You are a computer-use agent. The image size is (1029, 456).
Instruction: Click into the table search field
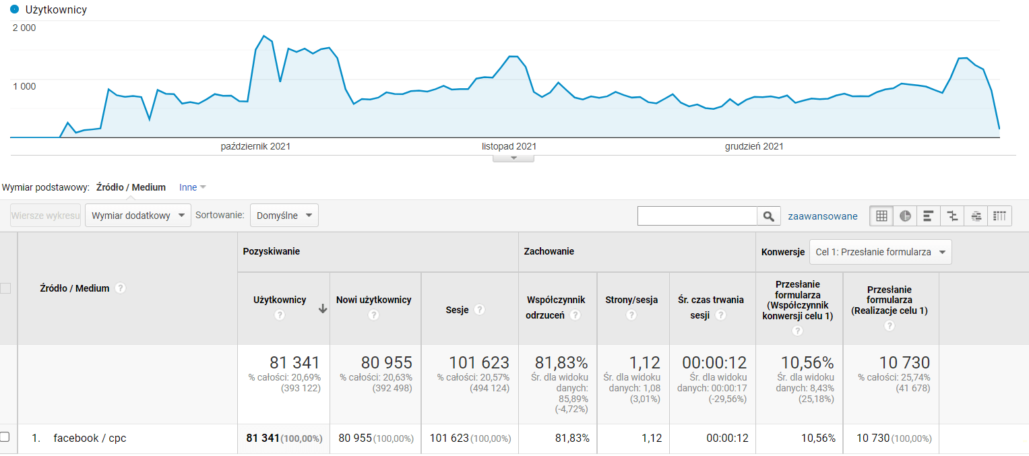point(697,216)
